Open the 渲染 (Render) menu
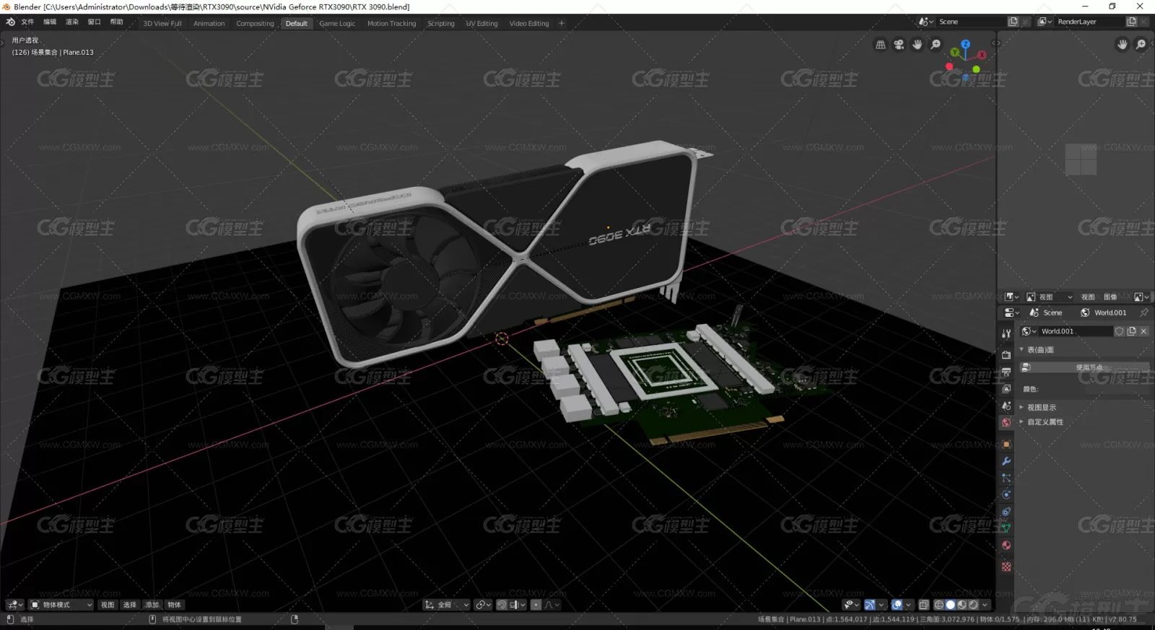Image resolution: width=1155 pixels, height=630 pixels. tap(72, 22)
